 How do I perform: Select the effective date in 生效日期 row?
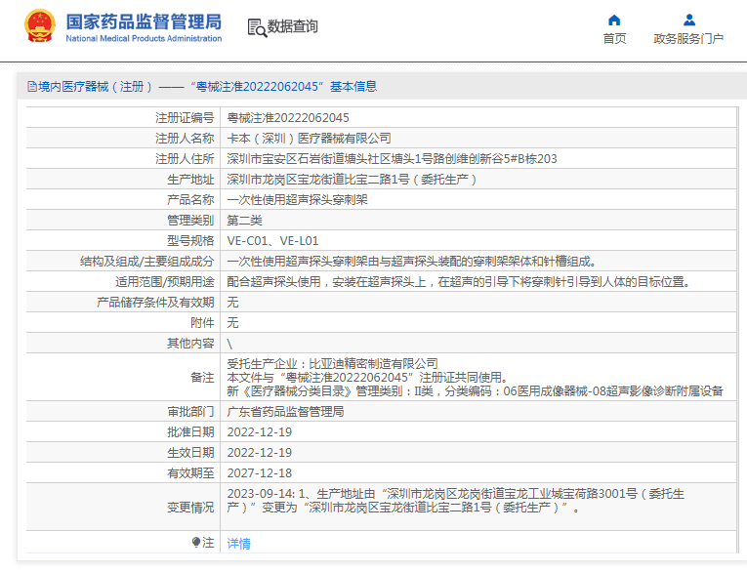coord(259,453)
